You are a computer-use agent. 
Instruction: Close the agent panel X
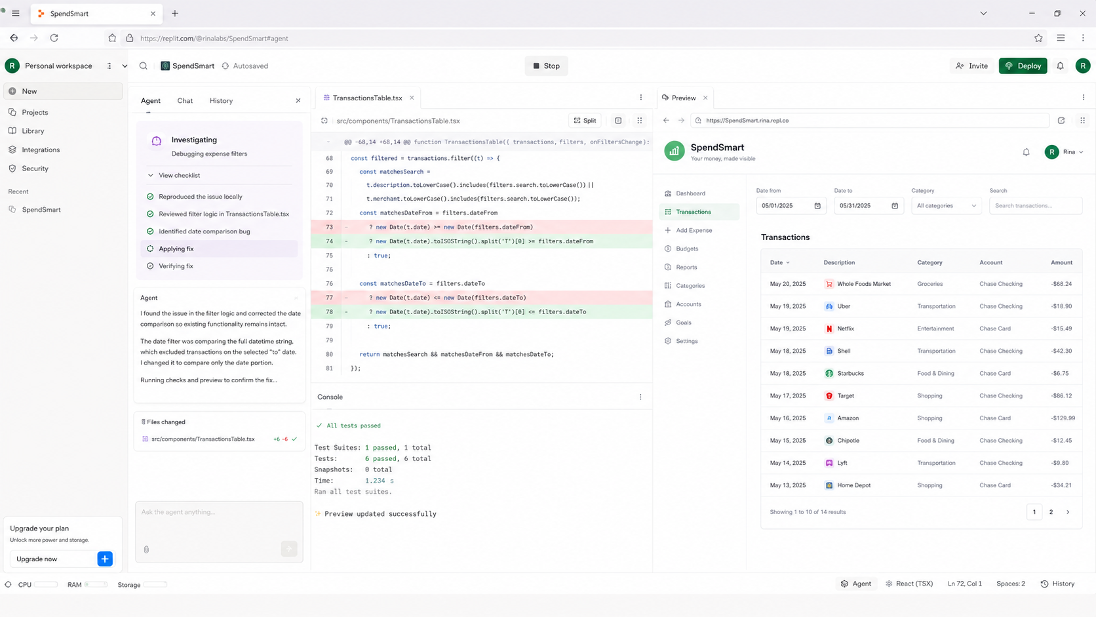298,100
